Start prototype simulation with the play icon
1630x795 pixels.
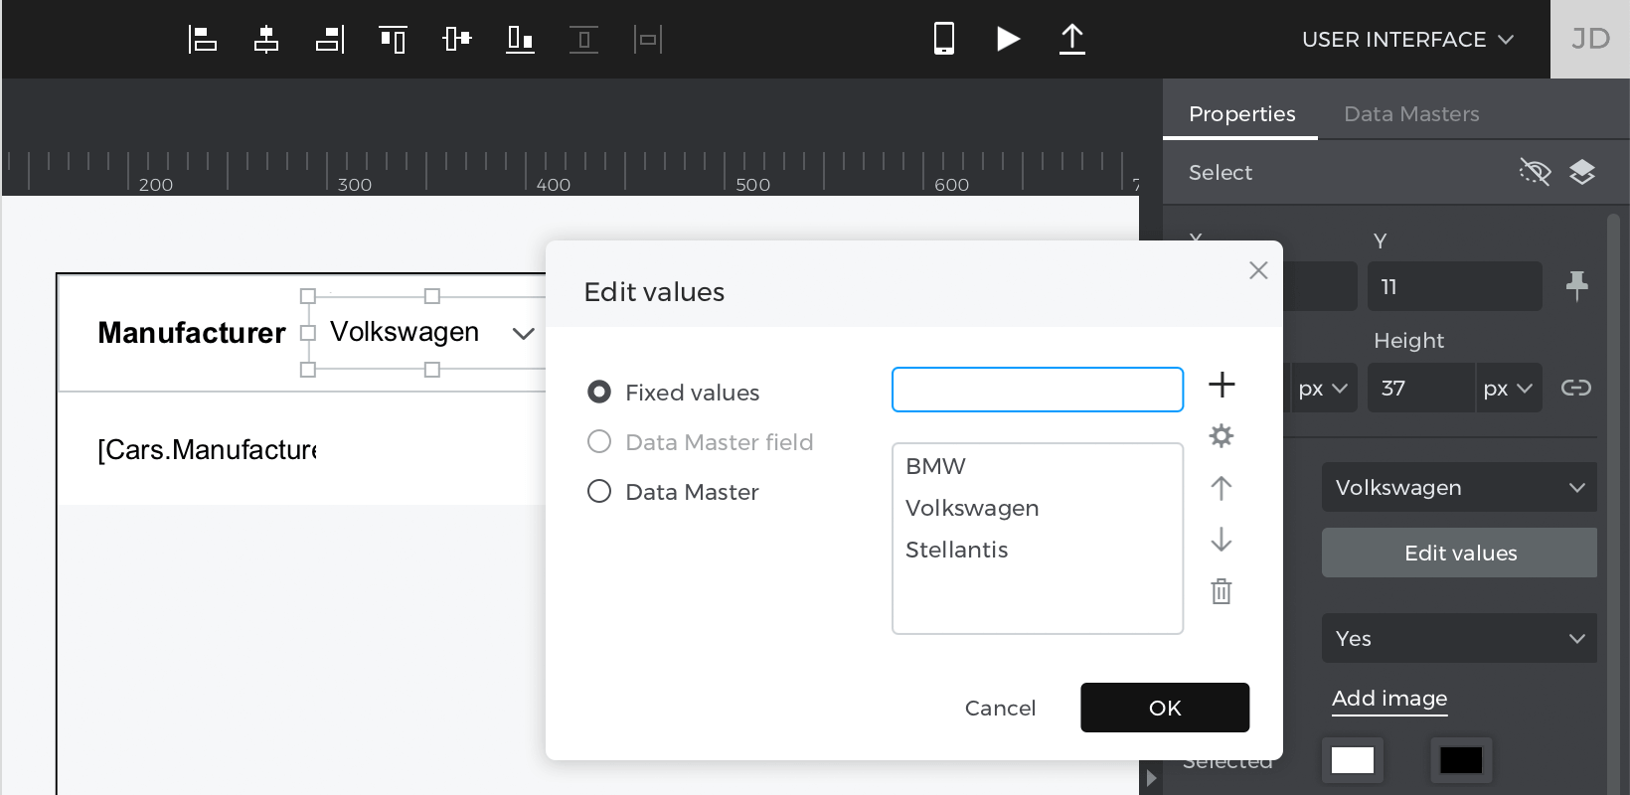click(1008, 39)
